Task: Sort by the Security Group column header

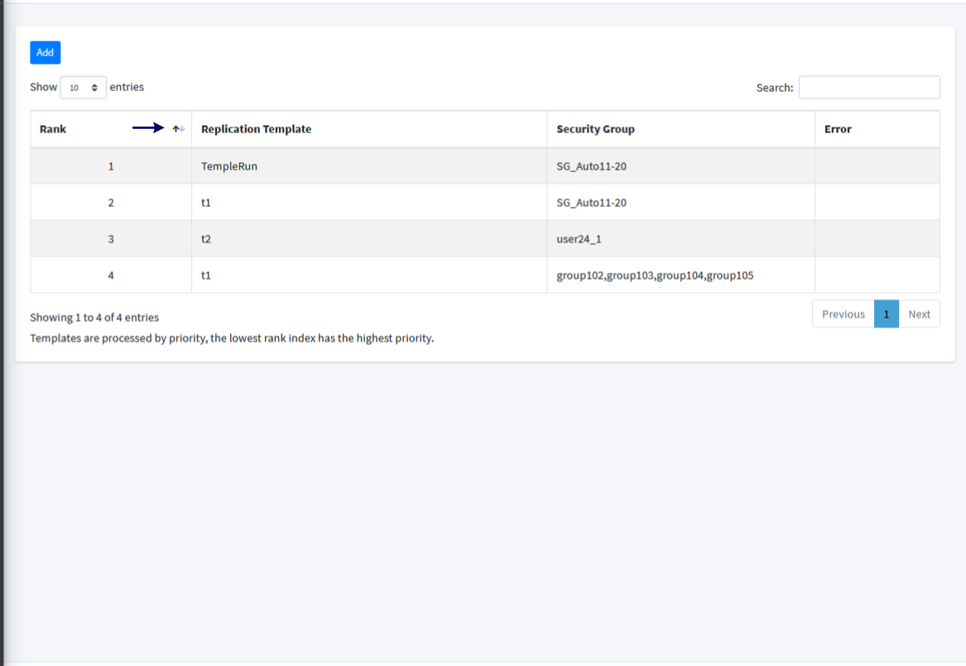Action: coord(595,129)
